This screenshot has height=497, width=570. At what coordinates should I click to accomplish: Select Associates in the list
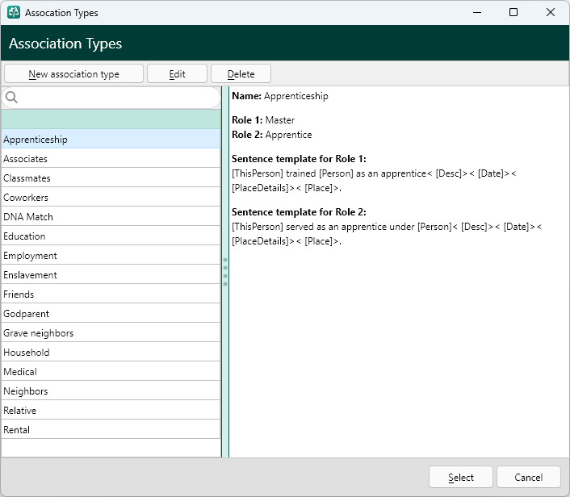tap(111, 158)
